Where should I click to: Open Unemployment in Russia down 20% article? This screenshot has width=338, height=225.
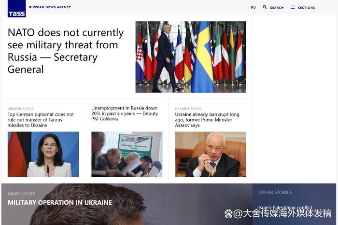[x=125, y=113]
